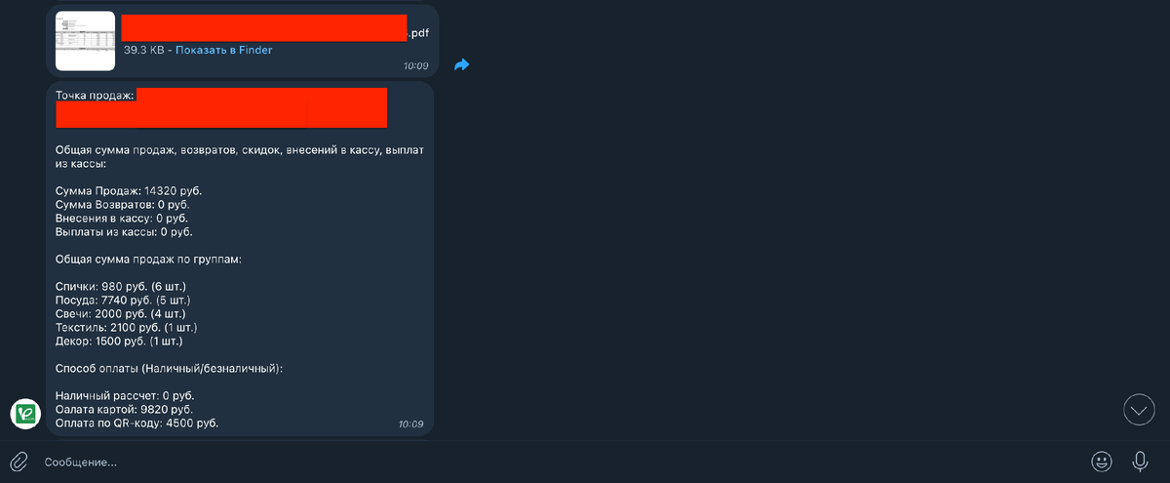Open the emoji smiley picker
Viewport: 1170px width, 483px height.
[x=1102, y=461]
